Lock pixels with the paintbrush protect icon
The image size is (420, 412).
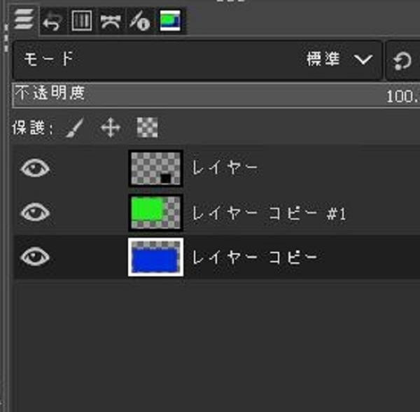(x=76, y=127)
